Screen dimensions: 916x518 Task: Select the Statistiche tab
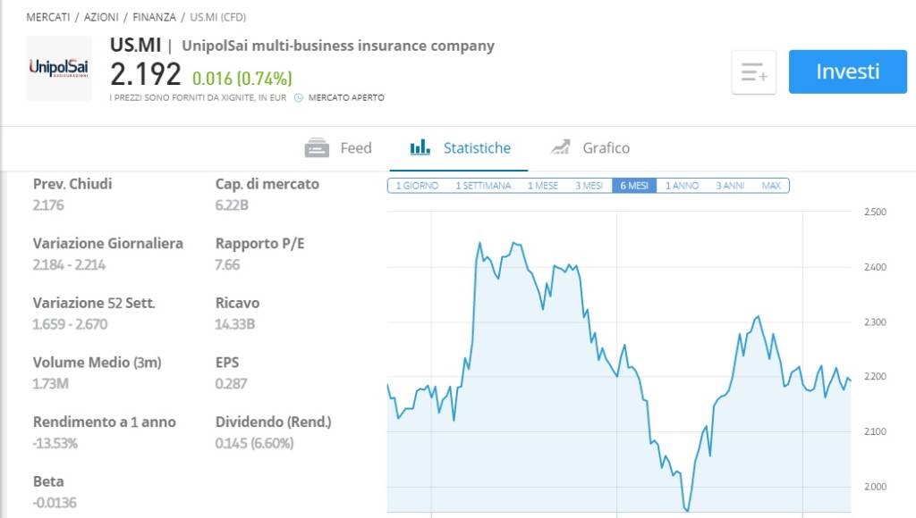461,147
